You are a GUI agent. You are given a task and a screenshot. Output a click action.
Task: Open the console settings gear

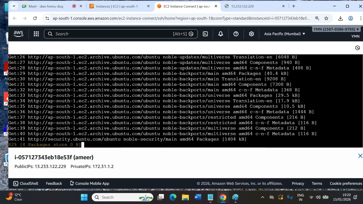point(251,34)
